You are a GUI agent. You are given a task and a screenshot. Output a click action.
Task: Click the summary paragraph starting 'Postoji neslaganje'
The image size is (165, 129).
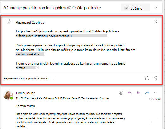[76, 50]
